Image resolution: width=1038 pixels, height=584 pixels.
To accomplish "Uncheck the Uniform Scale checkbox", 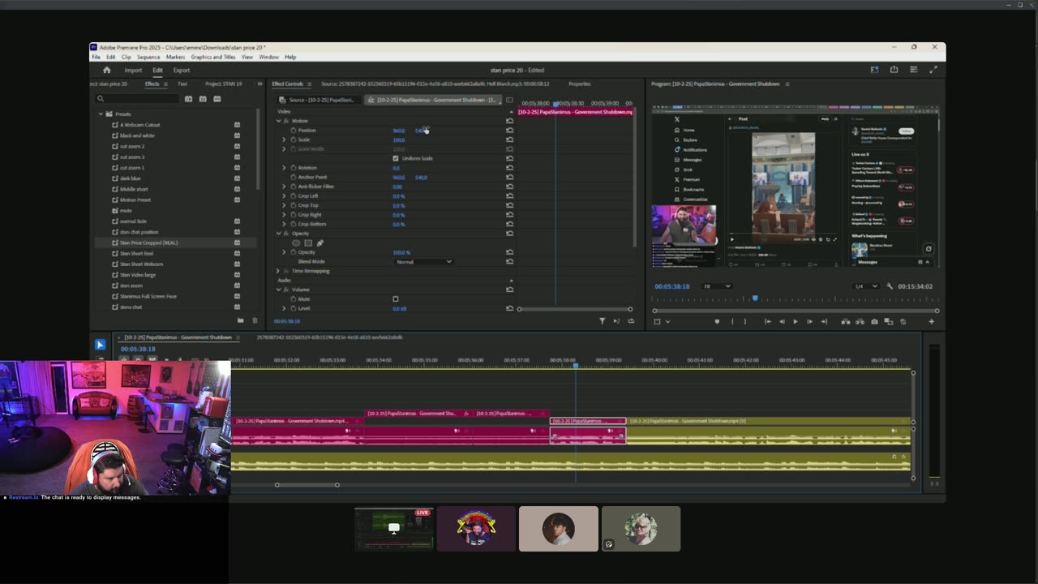I will [x=396, y=158].
